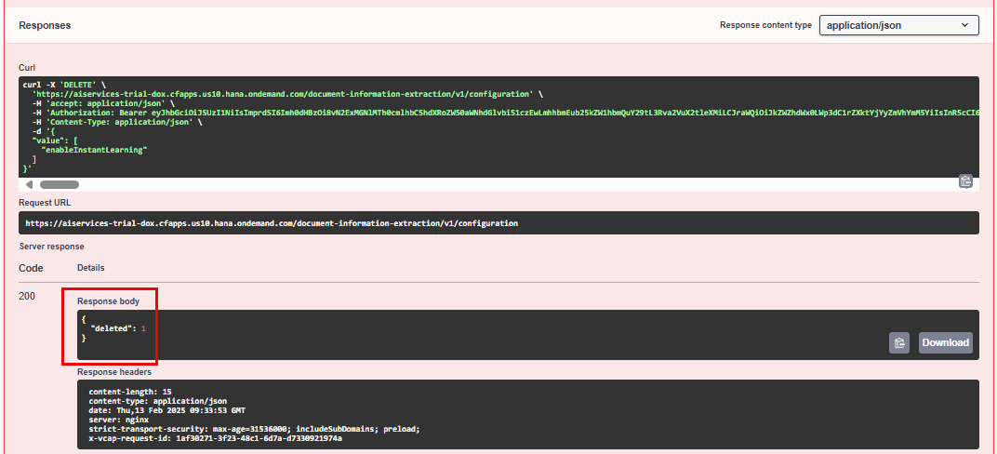Click the "deleted" key in response body
Image resolution: width=997 pixels, height=454 pixels.
pyautogui.click(x=113, y=328)
